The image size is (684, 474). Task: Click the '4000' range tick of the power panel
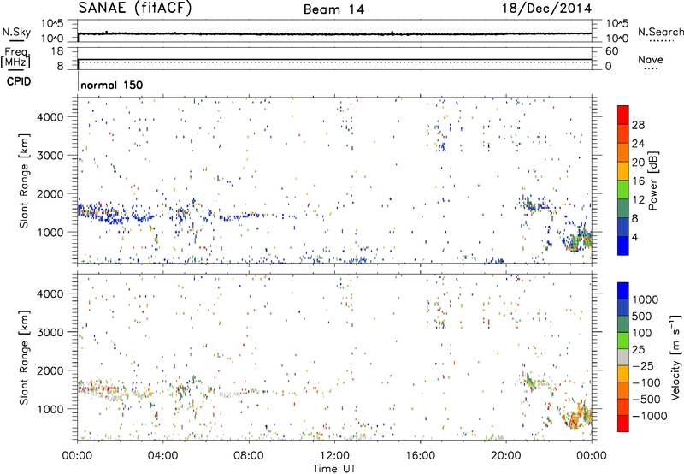click(x=50, y=117)
